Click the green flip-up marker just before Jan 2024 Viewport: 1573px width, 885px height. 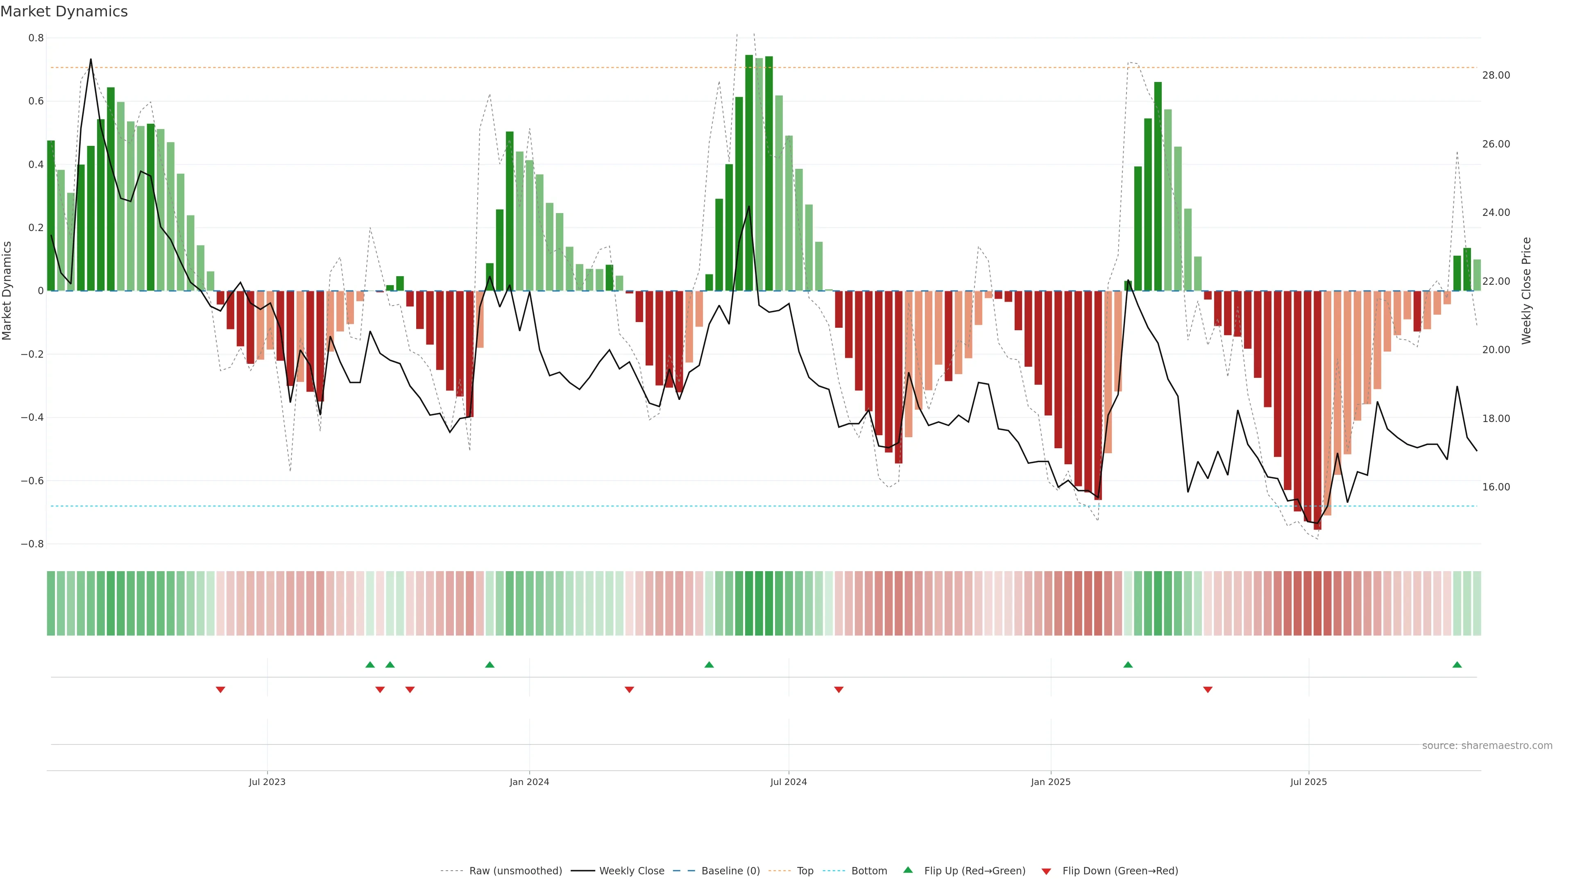click(x=490, y=665)
